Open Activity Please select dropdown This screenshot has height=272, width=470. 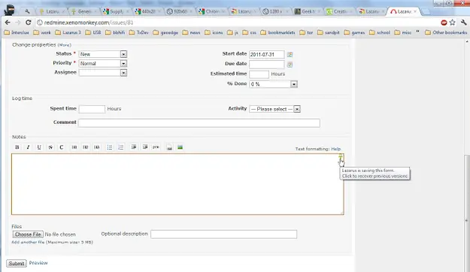click(x=274, y=109)
